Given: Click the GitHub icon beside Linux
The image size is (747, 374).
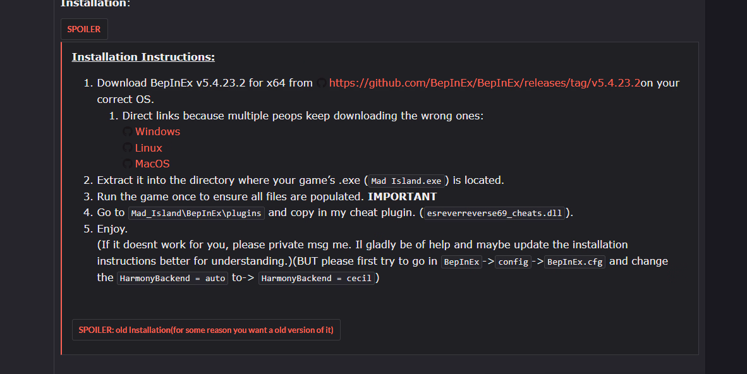Looking at the screenshot, I should 127,148.
